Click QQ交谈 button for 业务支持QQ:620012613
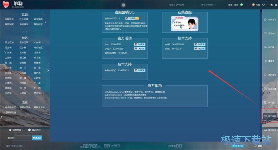 140,70
